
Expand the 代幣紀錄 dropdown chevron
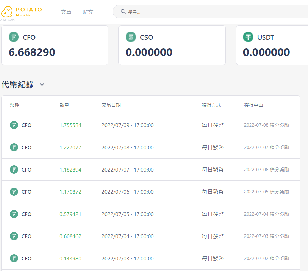pyautogui.click(x=42, y=85)
